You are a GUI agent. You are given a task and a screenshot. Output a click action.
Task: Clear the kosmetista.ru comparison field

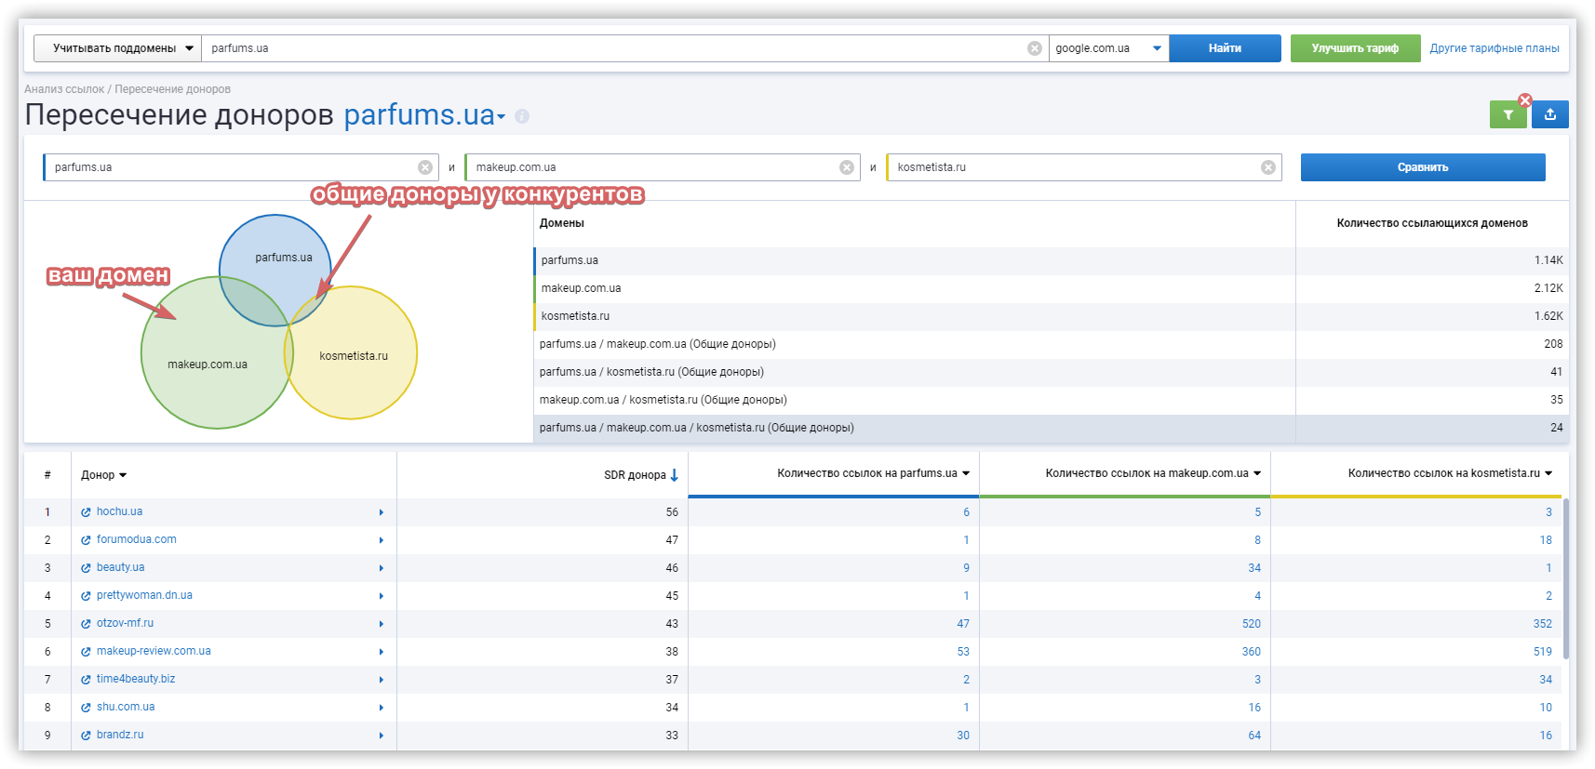[1268, 167]
